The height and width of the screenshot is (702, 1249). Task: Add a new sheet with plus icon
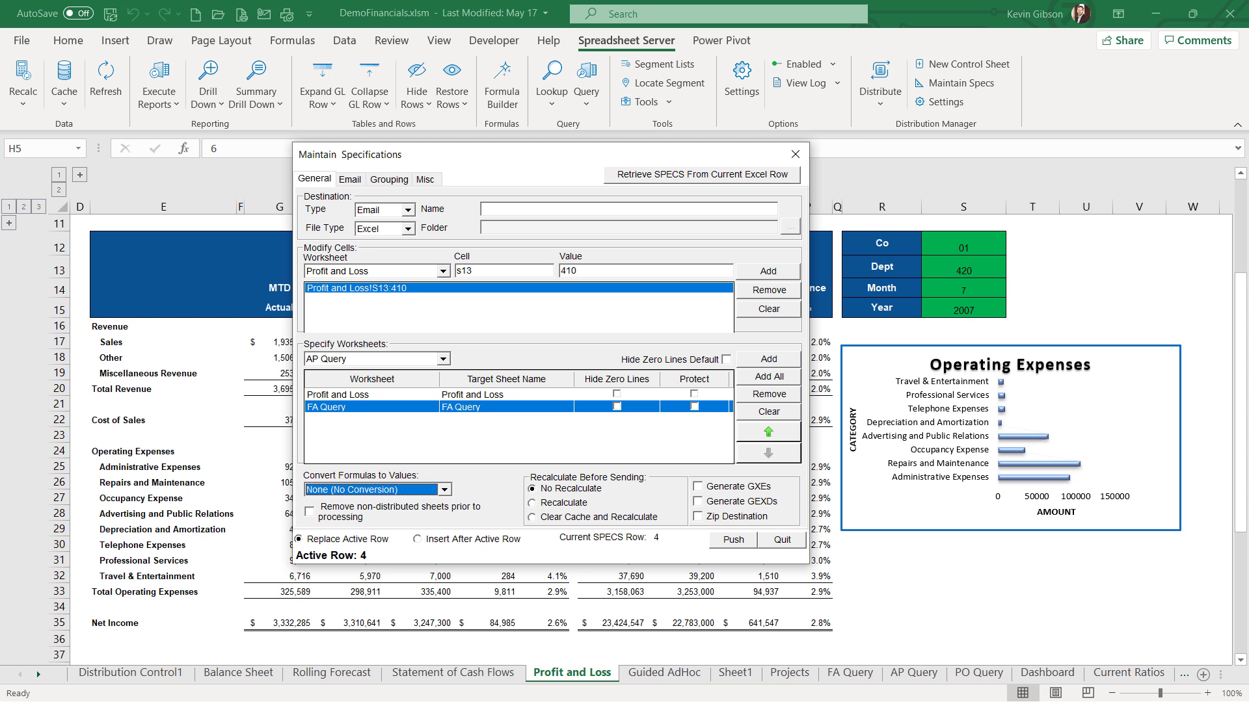pos(1203,674)
